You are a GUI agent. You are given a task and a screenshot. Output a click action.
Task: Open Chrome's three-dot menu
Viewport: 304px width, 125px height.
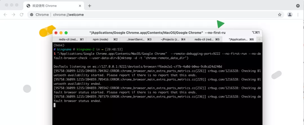click(x=298, y=15)
